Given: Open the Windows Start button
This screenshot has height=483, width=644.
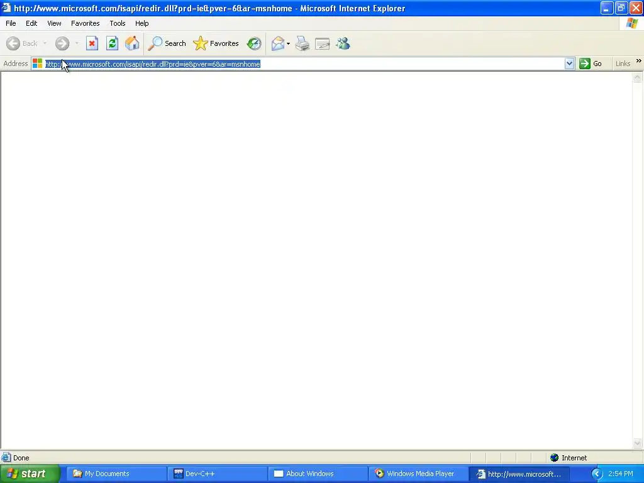Looking at the screenshot, I should pyautogui.click(x=30, y=474).
